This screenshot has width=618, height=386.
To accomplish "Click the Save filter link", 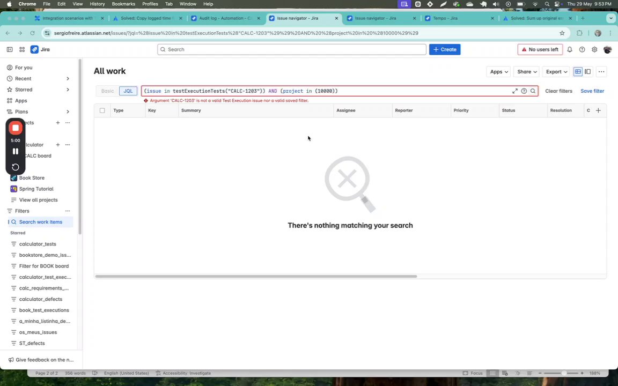I will coord(592,91).
